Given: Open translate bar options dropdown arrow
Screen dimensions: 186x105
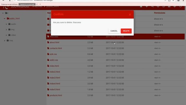Looking at the screenshot, I should coord(37,4).
